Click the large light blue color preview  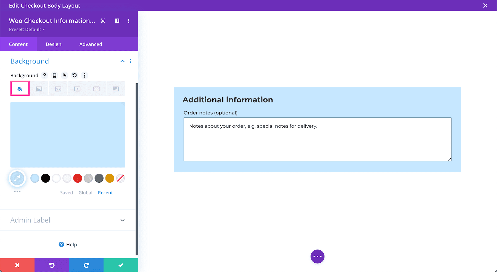(68, 135)
